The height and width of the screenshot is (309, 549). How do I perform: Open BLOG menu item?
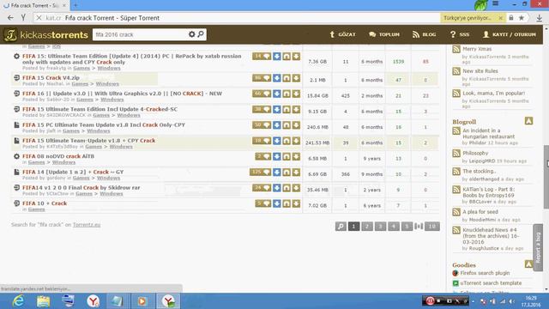point(424,34)
